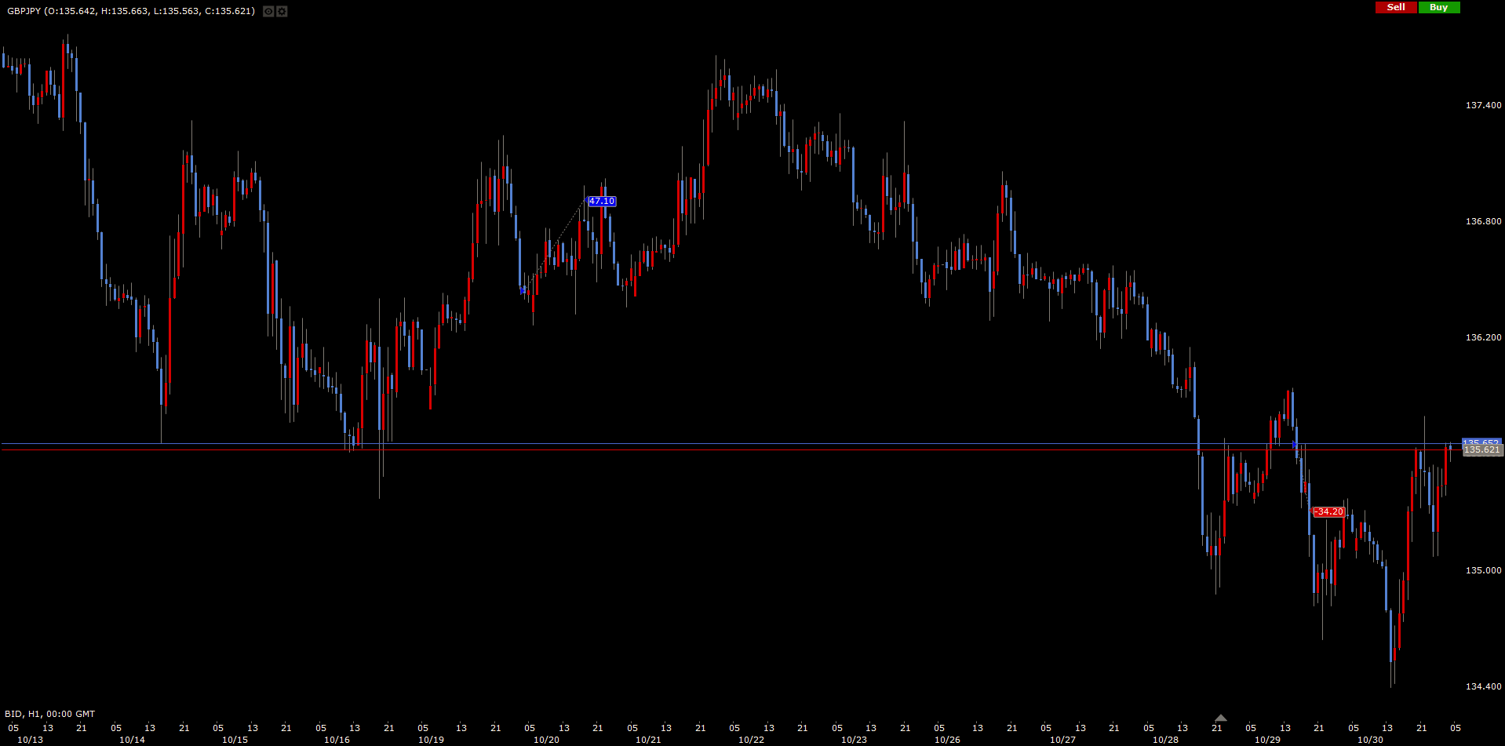This screenshot has width=1505, height=746.
Task: Open chart settings via the gear icon
Action: (x=282, y=12)
